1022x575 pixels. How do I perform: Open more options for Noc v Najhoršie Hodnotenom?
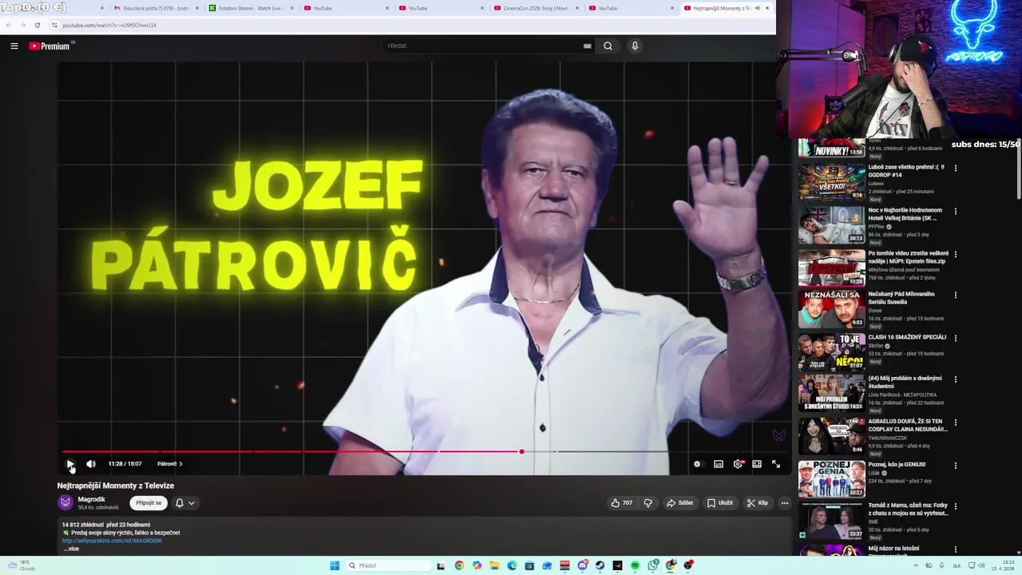click(x=955, y=212)
